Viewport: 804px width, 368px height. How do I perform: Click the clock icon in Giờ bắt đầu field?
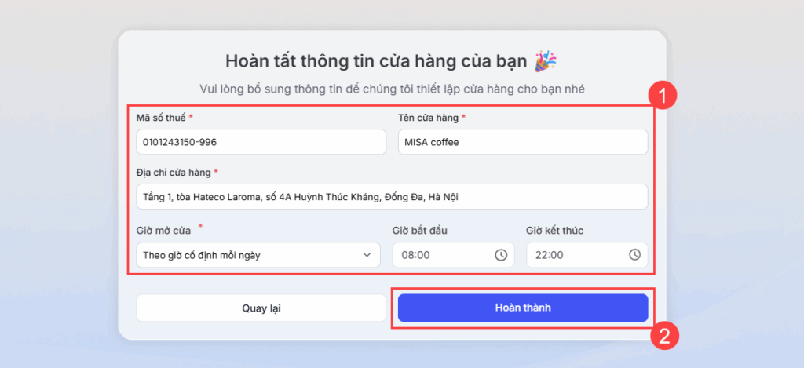(x=501, y=255)
